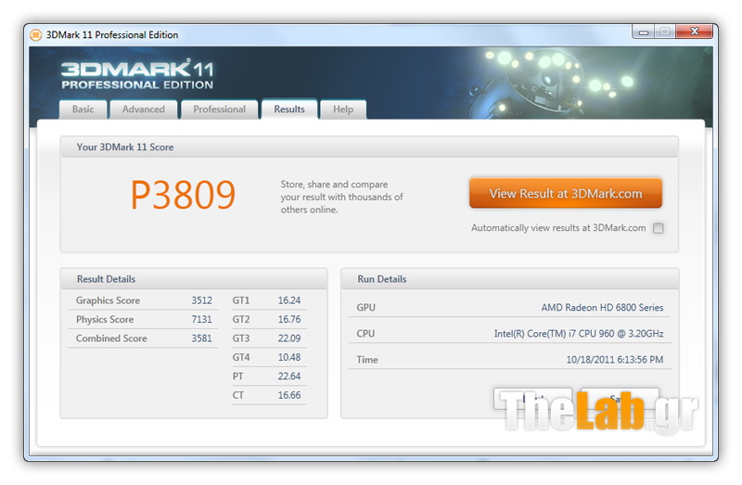Select GPU text AMD Radeon HD 6800 Series
This screenshot has height=485, width=742.
click(602, 308)
